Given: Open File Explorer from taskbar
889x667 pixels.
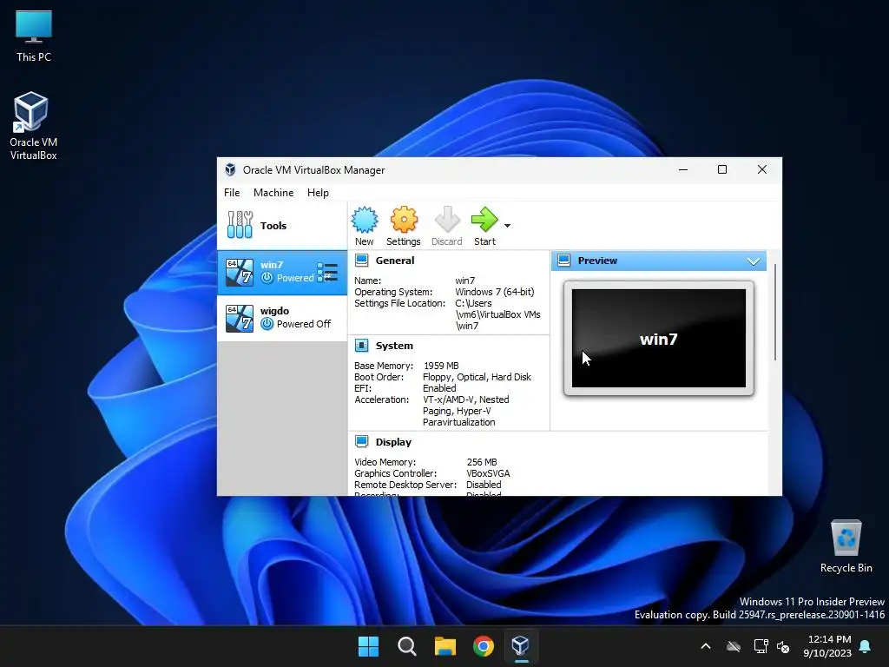Looking at the screenshot, I should pos(445,646).
